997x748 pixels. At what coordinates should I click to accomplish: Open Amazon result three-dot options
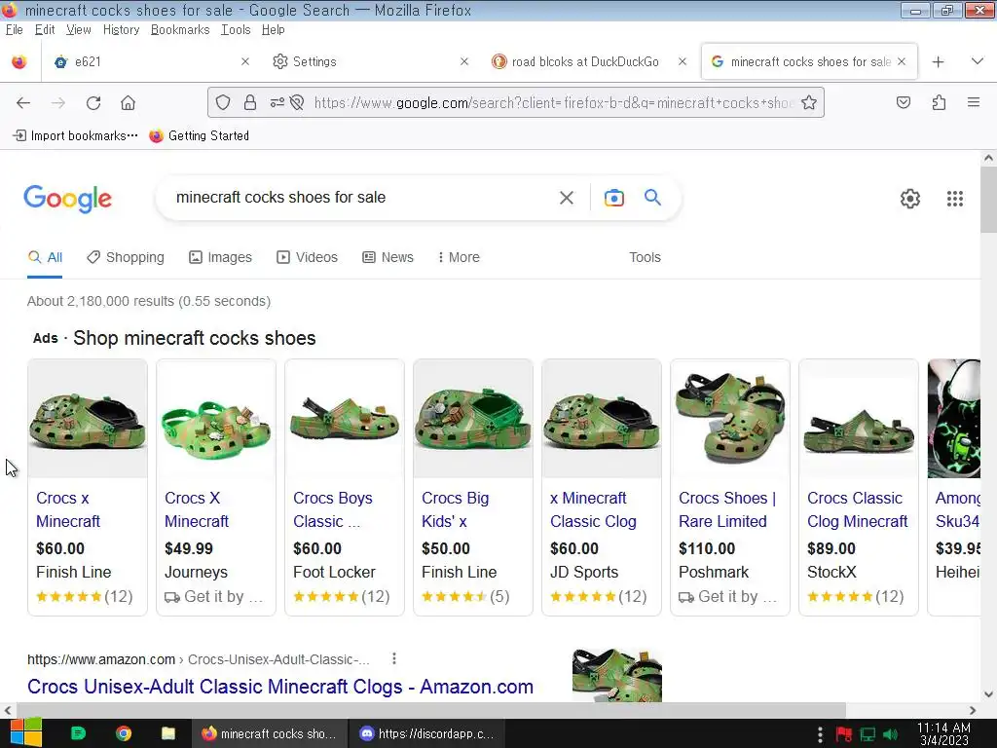click(394, 659)
